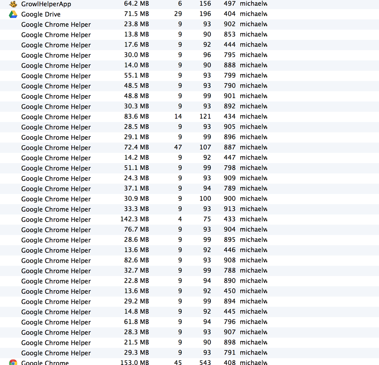Click GrowlHelperApp's ports value 156
379x365 pixels.
click(205, 3)
